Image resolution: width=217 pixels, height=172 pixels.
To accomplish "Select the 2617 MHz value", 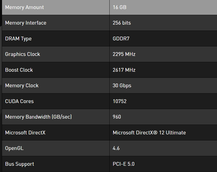I will click(124, 70).
